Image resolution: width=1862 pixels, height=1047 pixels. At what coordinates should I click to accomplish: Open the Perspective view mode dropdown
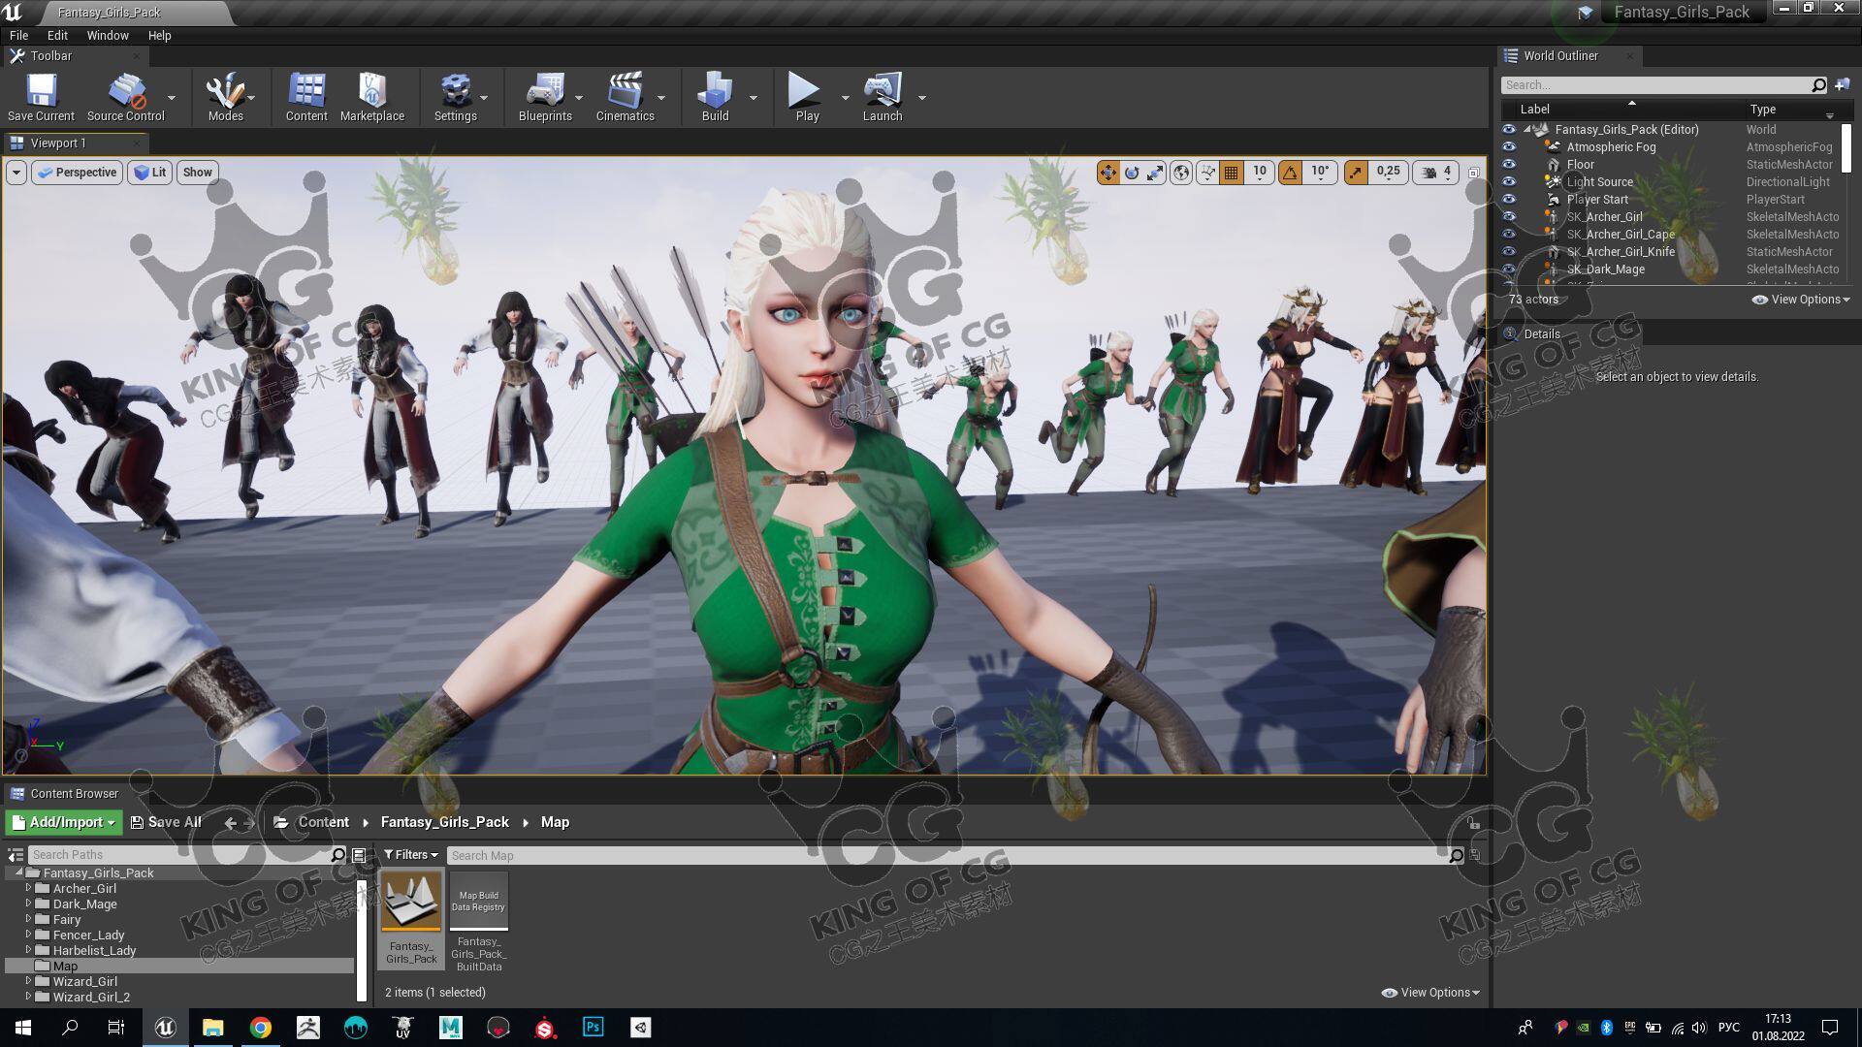point(78,173)
